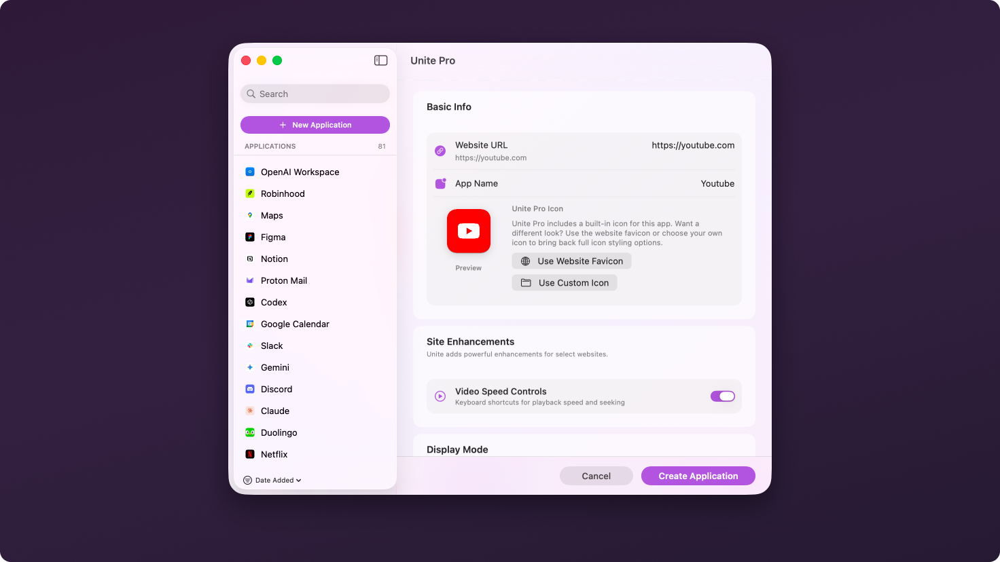Disable the Video Speed Controls toggle
Image resolution: width=1000 pixels, height=562 pixels.
tap(723, 396)
